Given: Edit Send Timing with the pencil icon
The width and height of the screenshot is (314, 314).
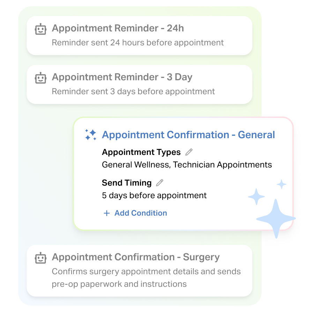Looking at the screenshot, I should pyautogui.click(x=159, y=182).
